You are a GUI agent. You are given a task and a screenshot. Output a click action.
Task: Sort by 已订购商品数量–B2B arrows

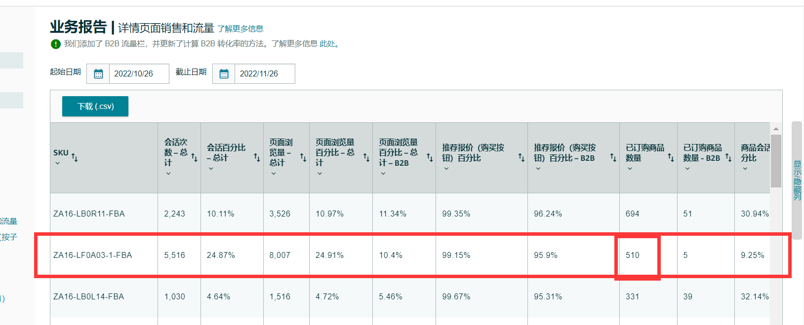pos(728,157)
